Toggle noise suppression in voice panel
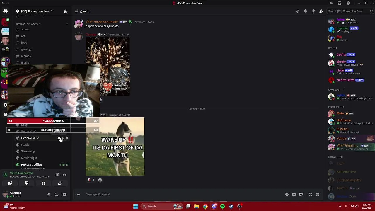Viewport: 375px width, 211px height. tap(57, 175)
